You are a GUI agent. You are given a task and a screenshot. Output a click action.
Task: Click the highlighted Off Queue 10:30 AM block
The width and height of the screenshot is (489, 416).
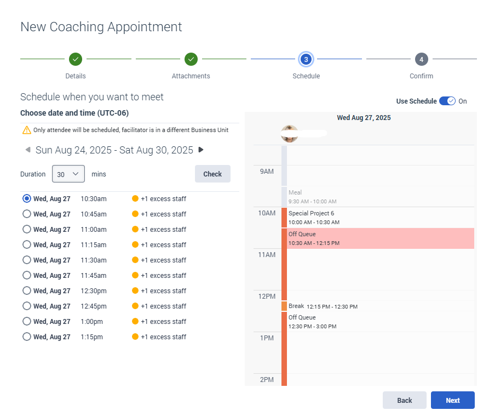click(378, 238)
